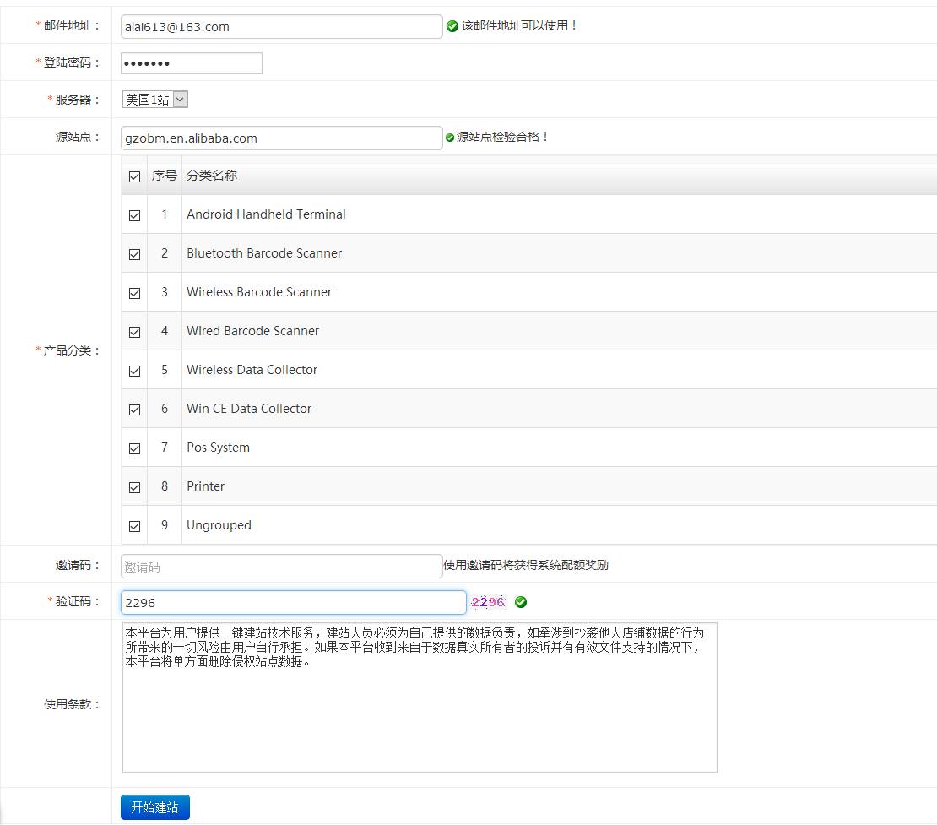Click the 2296 captcha image to refresh it

click(488, 602)
